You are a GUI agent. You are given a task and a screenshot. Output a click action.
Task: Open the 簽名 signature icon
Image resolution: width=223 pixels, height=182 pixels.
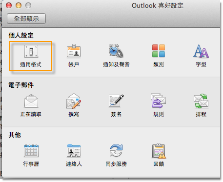click(x=116, y=101)
